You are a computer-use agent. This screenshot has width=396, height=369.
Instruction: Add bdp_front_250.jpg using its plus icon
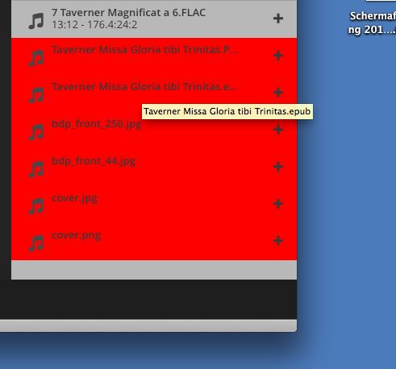278,130
